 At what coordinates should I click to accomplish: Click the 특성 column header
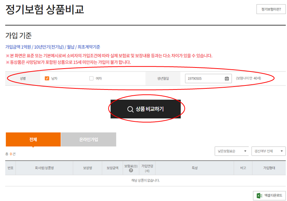195,168
